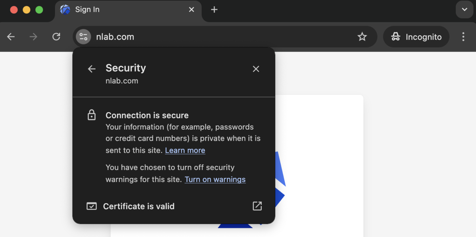The width and height of the screenshot is (476, 237).
Task: Reload the page
Action: [x=56, y=37]
